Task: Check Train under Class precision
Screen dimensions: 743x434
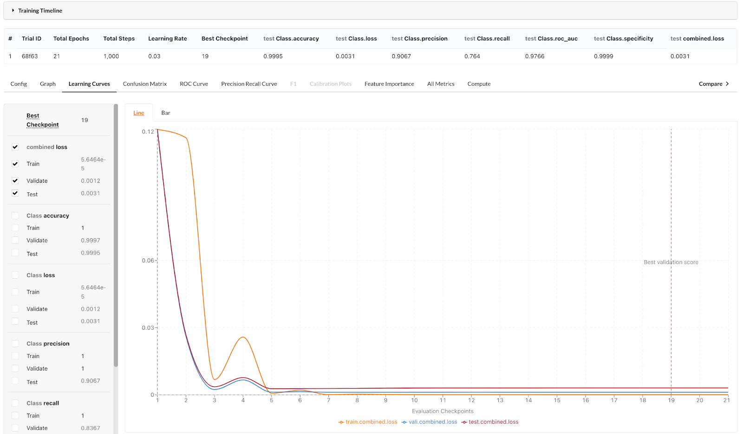Action: pos(15,356)
